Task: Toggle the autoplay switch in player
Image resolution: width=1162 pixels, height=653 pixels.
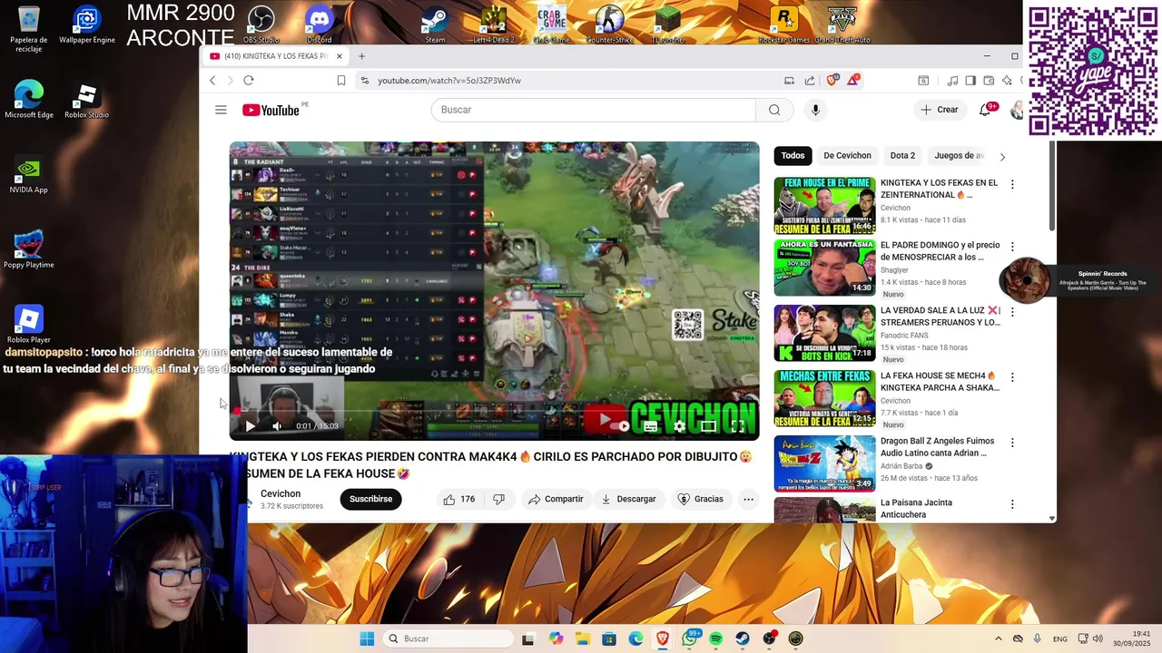Action: (x=618, y=426)
